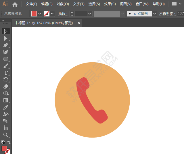The height and width of the screenshot is (154, 184).
Task: Expand the stroke weight dropdown
Action: coord(90,14)
